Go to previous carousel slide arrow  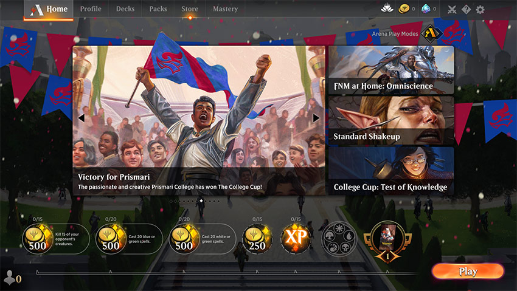coord(82,117)
